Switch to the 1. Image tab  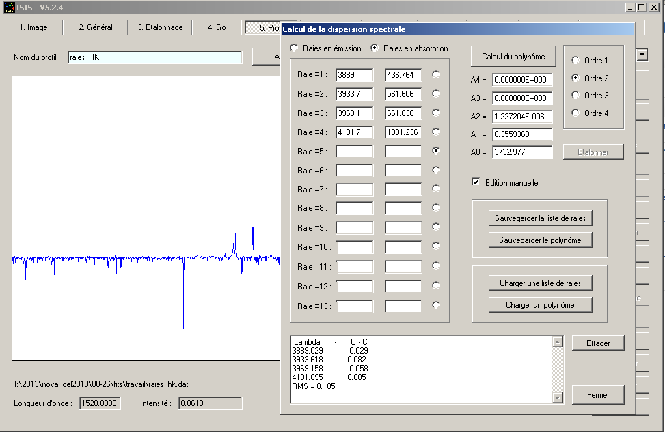click(x=33, y=27)
